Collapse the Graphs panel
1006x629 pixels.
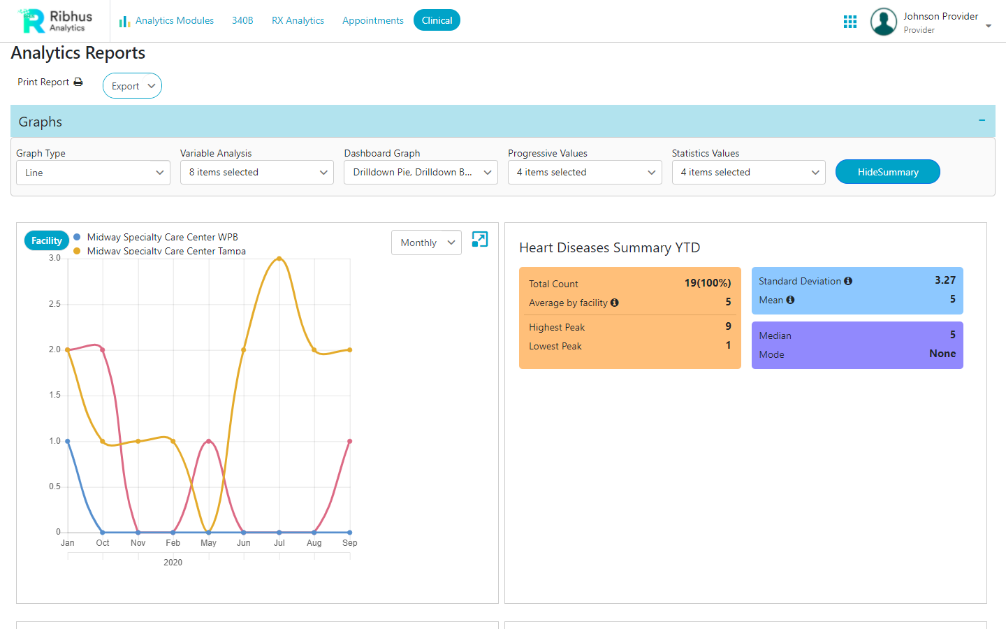click(x=982, y=120)
